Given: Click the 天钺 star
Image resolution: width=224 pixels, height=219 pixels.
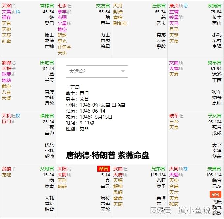Looking at the screenshot, I should coord(174,68).
